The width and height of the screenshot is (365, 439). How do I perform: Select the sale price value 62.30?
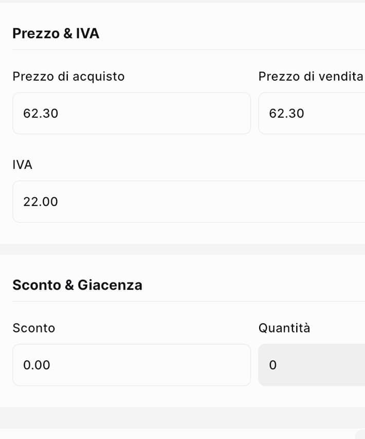pos(286,114)
